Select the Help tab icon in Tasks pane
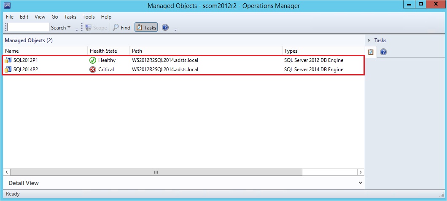This screenshot has height=201, width=447. coord(383,52)
